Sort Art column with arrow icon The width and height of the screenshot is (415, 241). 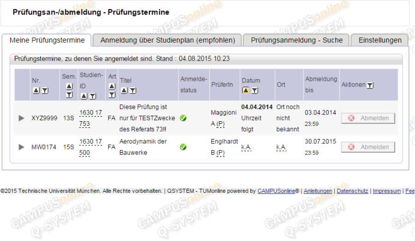coord(112,86)
